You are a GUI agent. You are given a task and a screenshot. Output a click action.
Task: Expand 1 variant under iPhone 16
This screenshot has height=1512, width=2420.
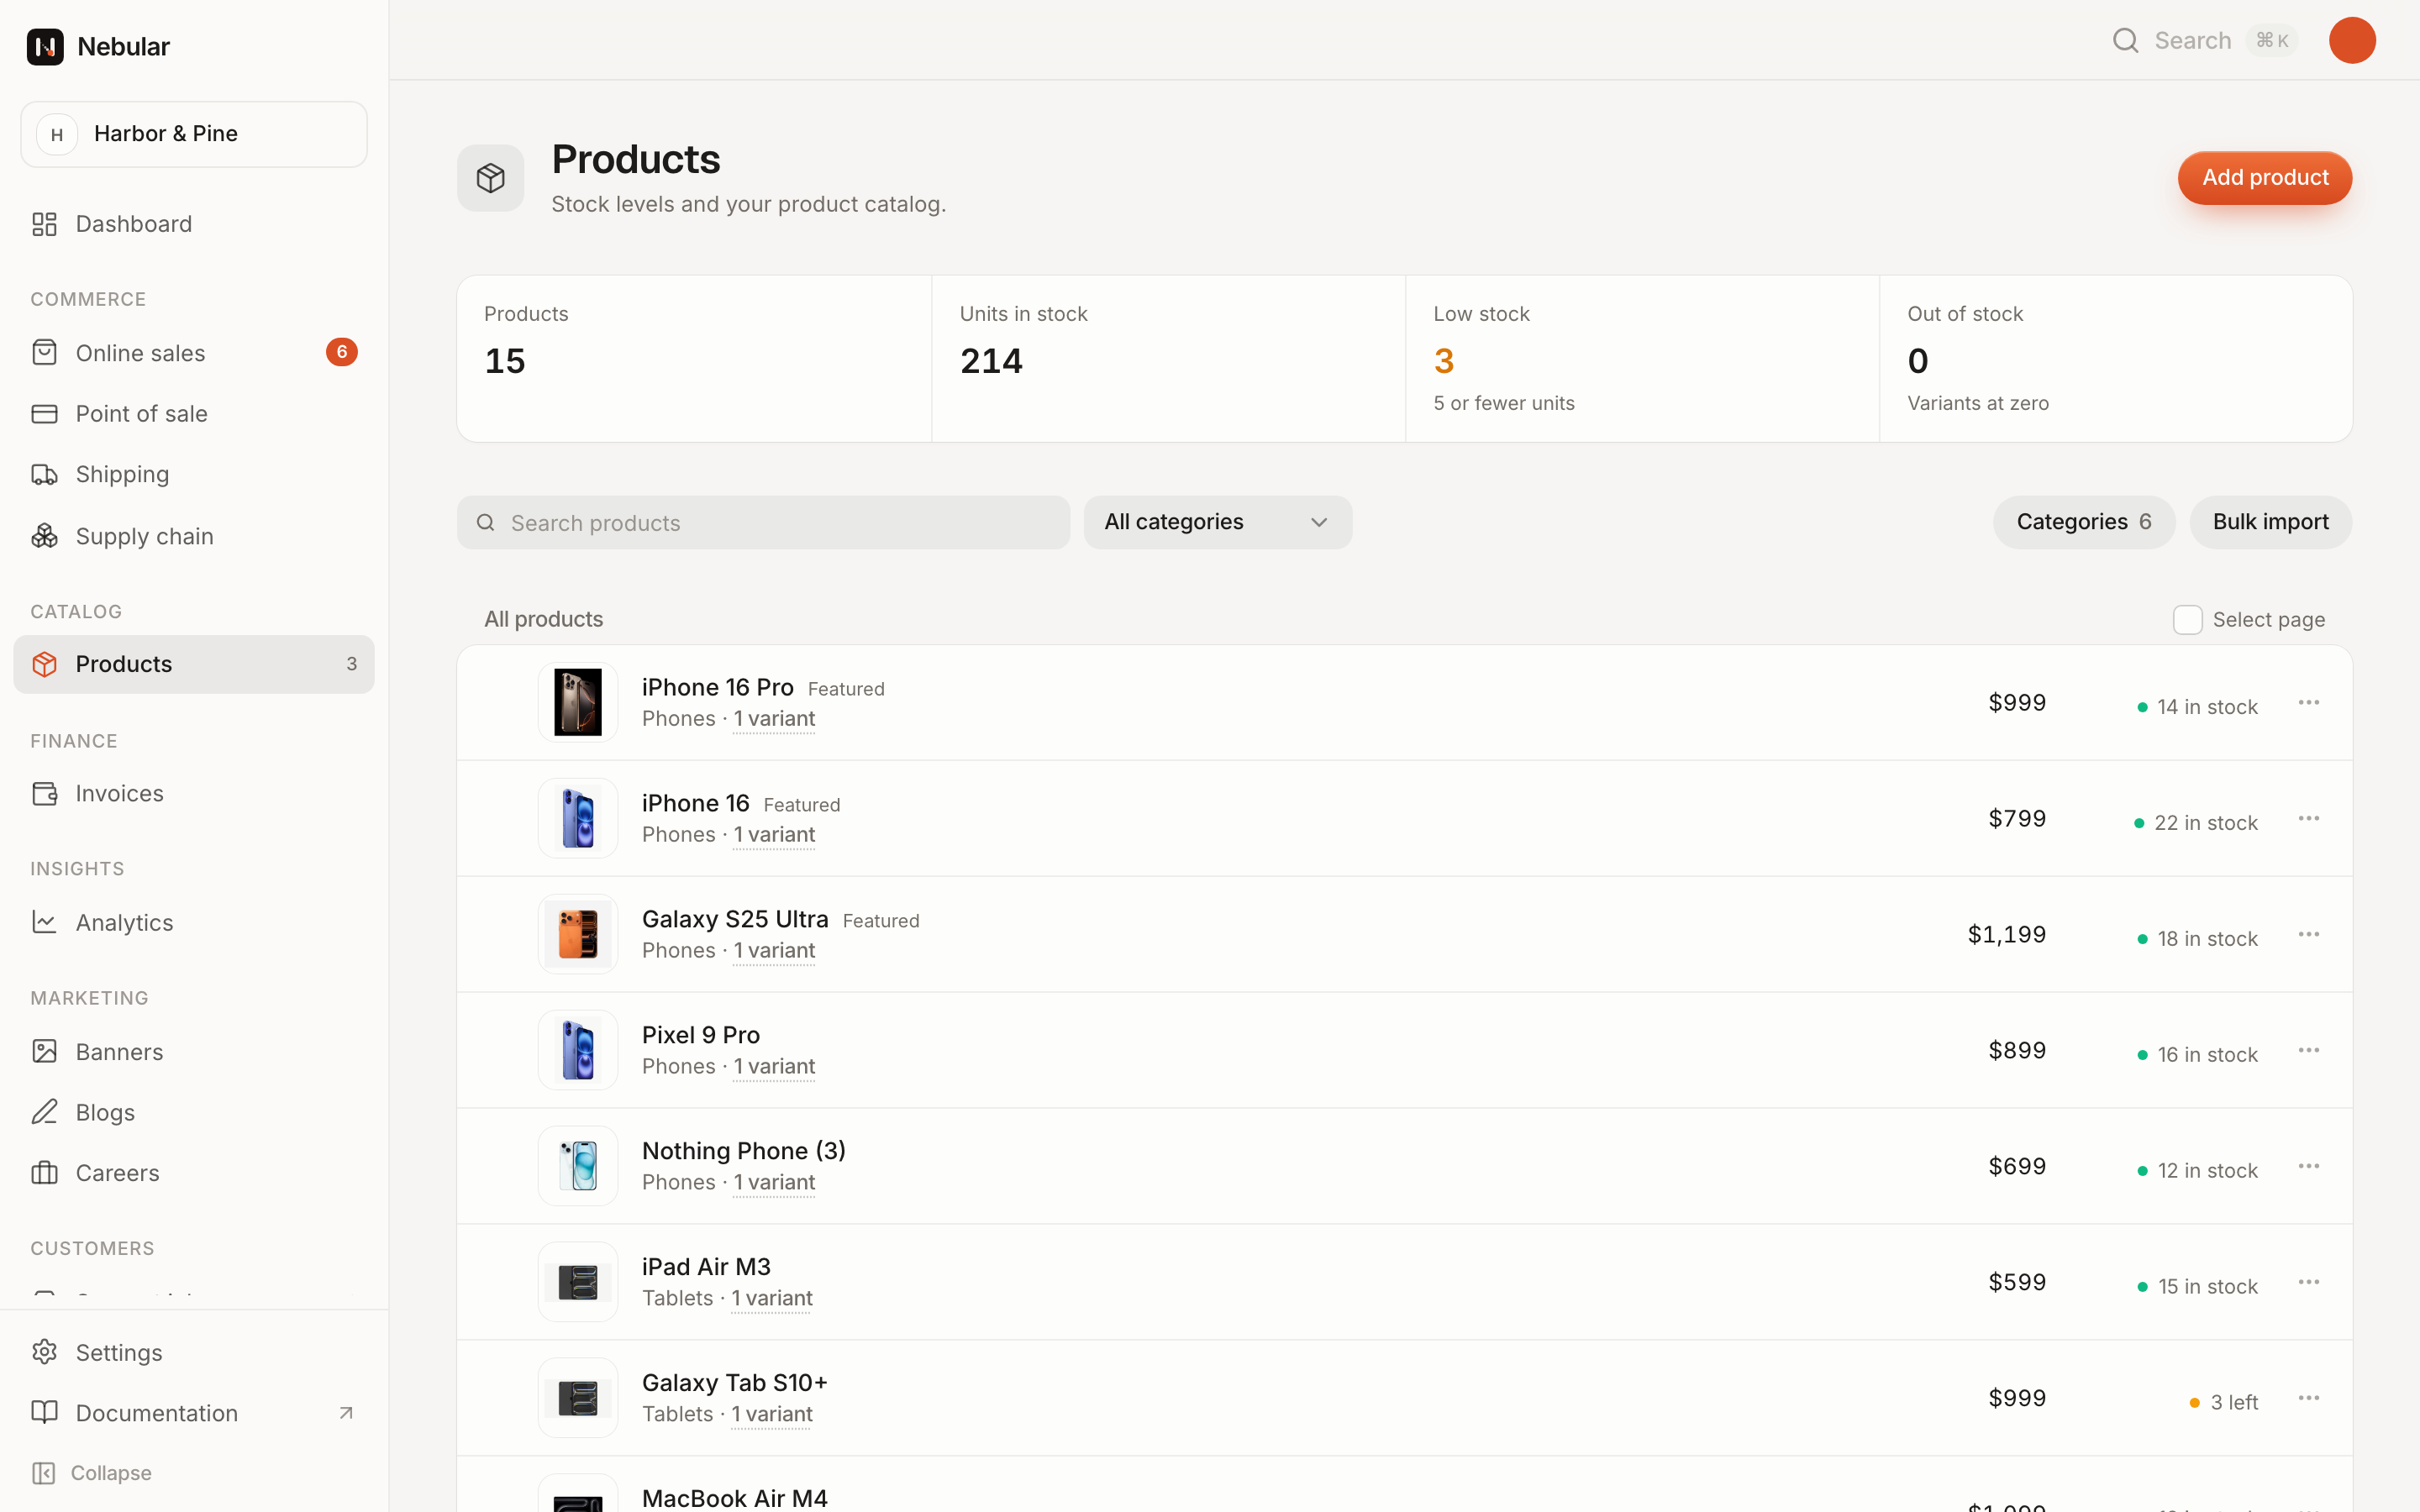pyautogui.click(x=774, y=835)
